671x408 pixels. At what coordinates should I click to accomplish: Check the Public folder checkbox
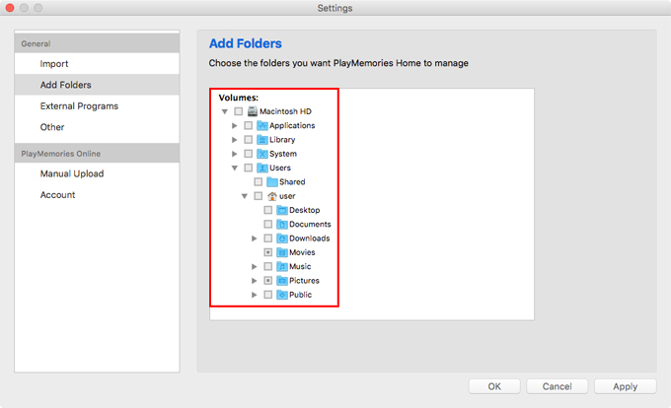coord(267,295)
